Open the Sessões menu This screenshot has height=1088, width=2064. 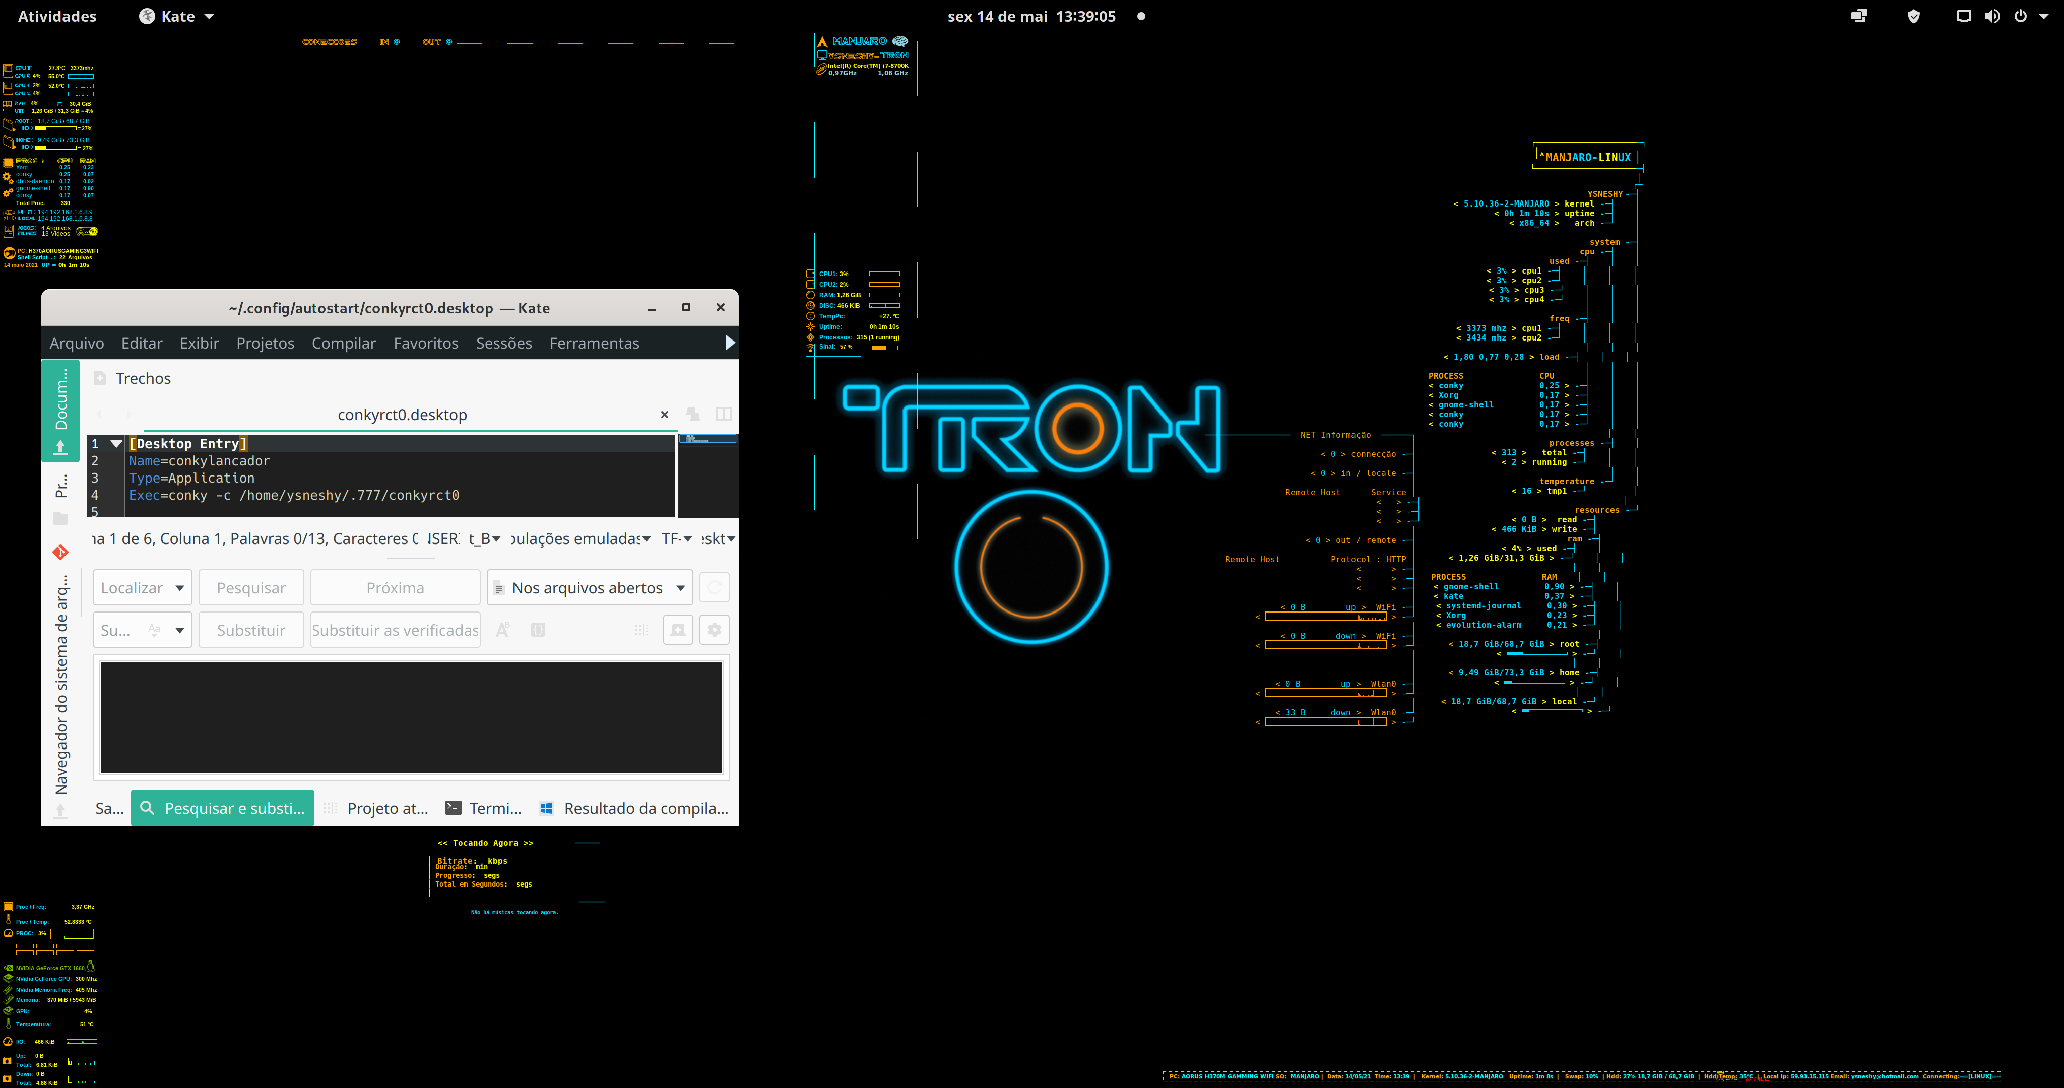click(504, 343)
